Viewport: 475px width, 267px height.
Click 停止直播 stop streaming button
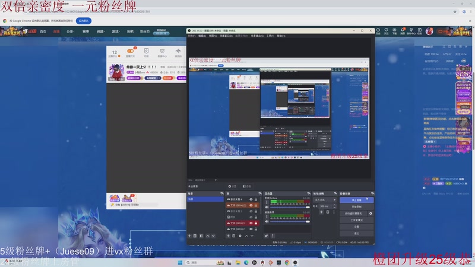pos(357,200)
